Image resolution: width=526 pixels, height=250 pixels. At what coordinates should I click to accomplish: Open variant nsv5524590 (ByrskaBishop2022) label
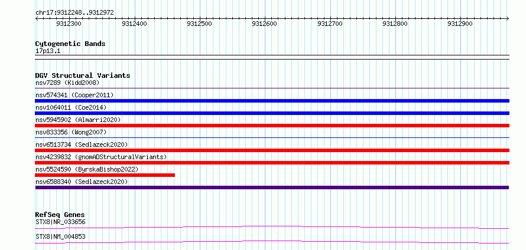[87, 169]
